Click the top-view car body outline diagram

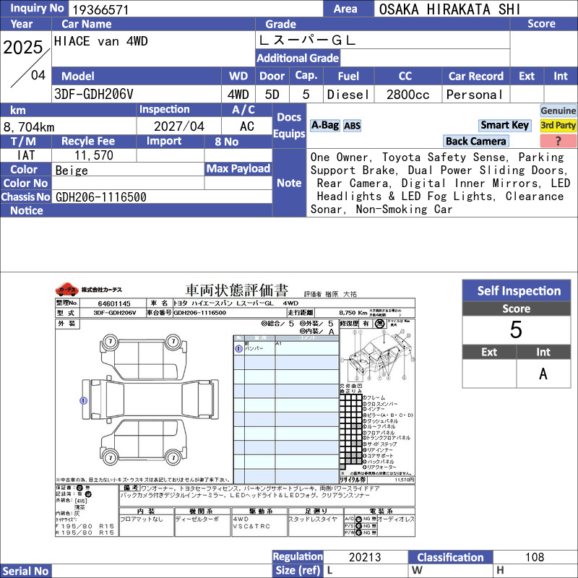click(150, 400)
